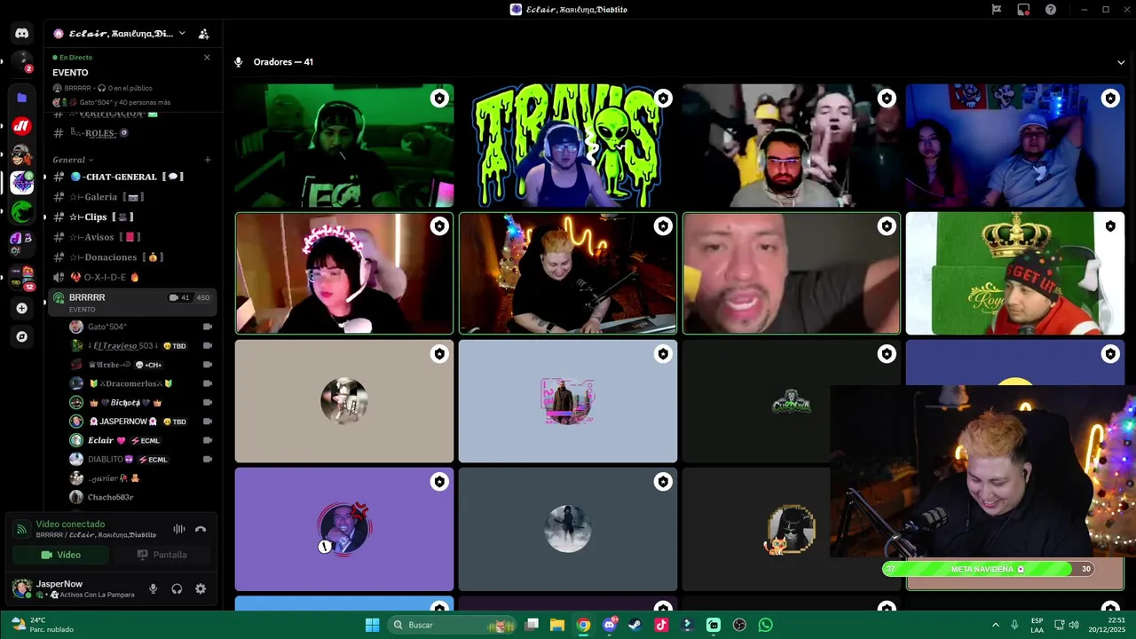Click the red server icon with white logo
This screenshot has width=1136, height=639.
[22, 126]
